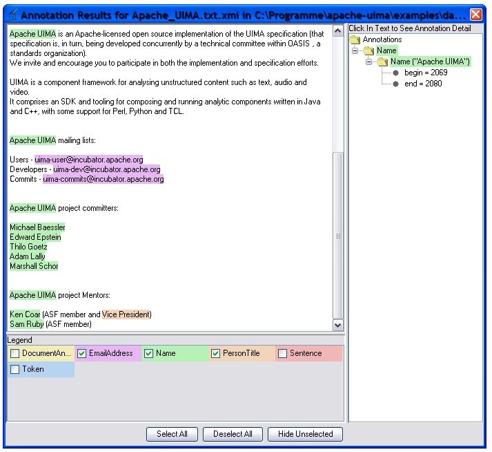Select the end = 2080 tree entry
492x452 pixels.
point(423,84)
